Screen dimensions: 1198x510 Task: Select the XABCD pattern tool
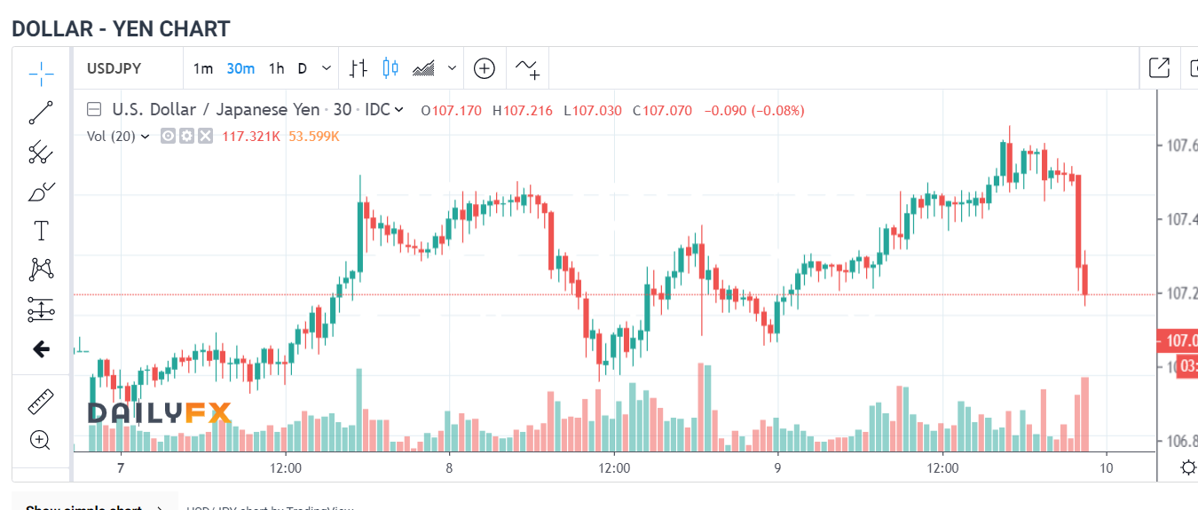pos(41,269)
